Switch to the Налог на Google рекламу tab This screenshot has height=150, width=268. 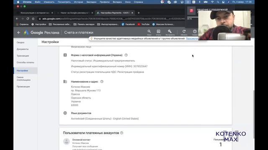coord(75,13)
